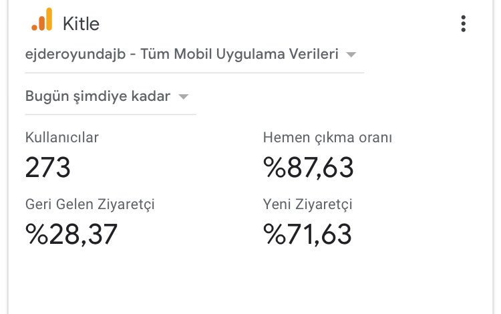Viewport: 501px width, 314px height.
Task: Select the 'Geri Gelen Ziyaretçi' label
Action: click(90, 204)
